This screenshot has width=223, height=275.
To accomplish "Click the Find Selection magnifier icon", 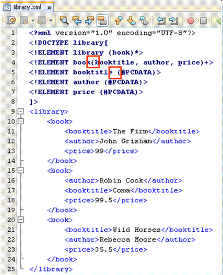I will coord(64,21).
